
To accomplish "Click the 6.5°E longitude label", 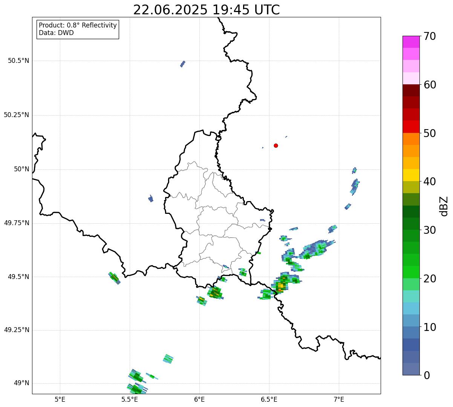I will click(269, 399).
